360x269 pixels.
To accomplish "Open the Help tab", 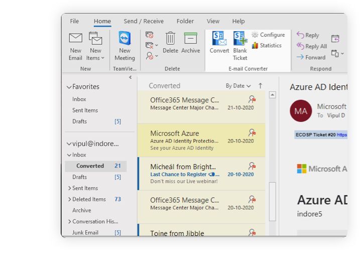I will 238,21.
